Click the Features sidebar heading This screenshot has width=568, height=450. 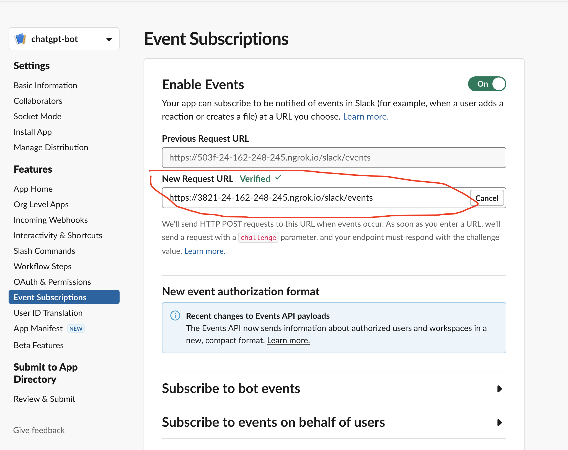click(x=33, y=169)
